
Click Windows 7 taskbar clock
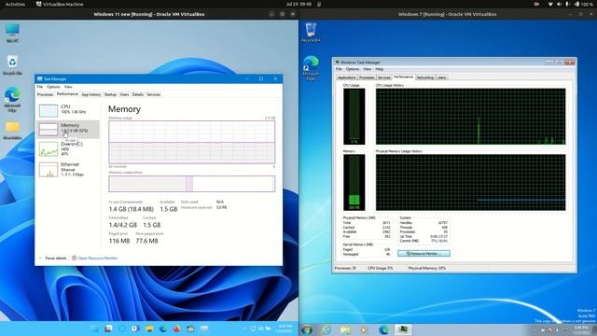pos(581,329)
